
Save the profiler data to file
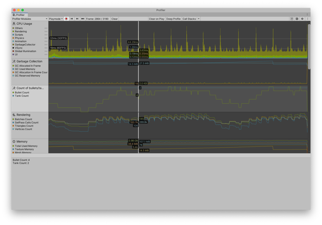(x=297, y=18)
